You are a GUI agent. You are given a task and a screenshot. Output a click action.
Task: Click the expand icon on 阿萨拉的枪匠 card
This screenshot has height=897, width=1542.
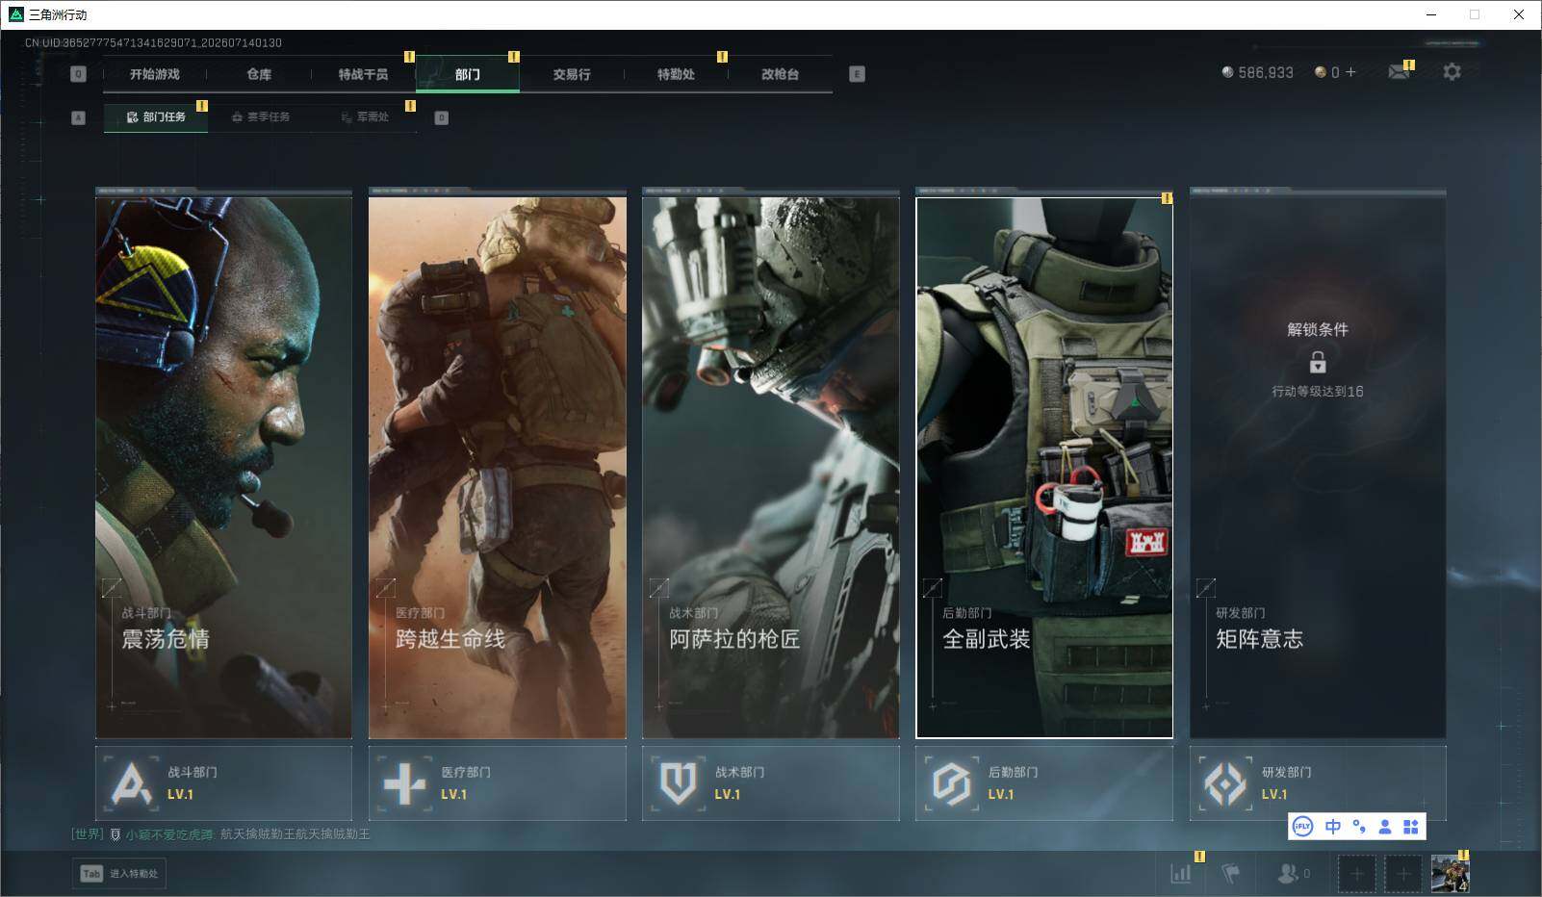click(659, 587)
